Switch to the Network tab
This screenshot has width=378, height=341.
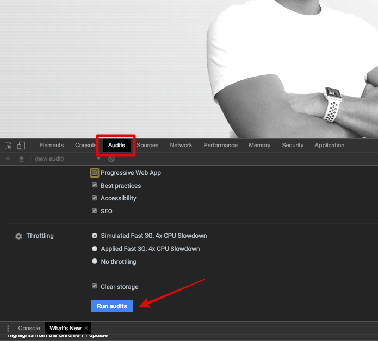pyautogui.click(x=181, y=145)
